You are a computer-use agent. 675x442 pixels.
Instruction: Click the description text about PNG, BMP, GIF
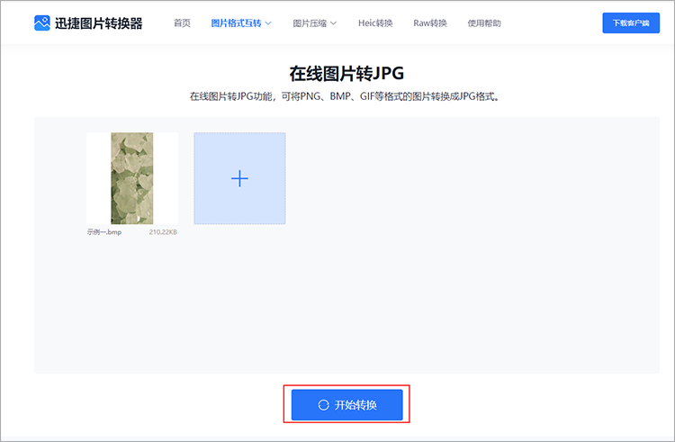coord(345,96)
